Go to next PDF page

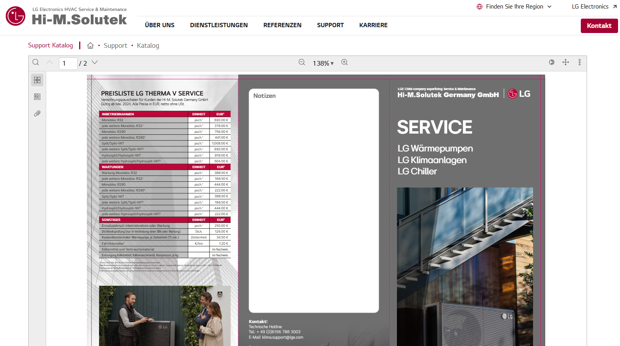[x=95, y=63]
